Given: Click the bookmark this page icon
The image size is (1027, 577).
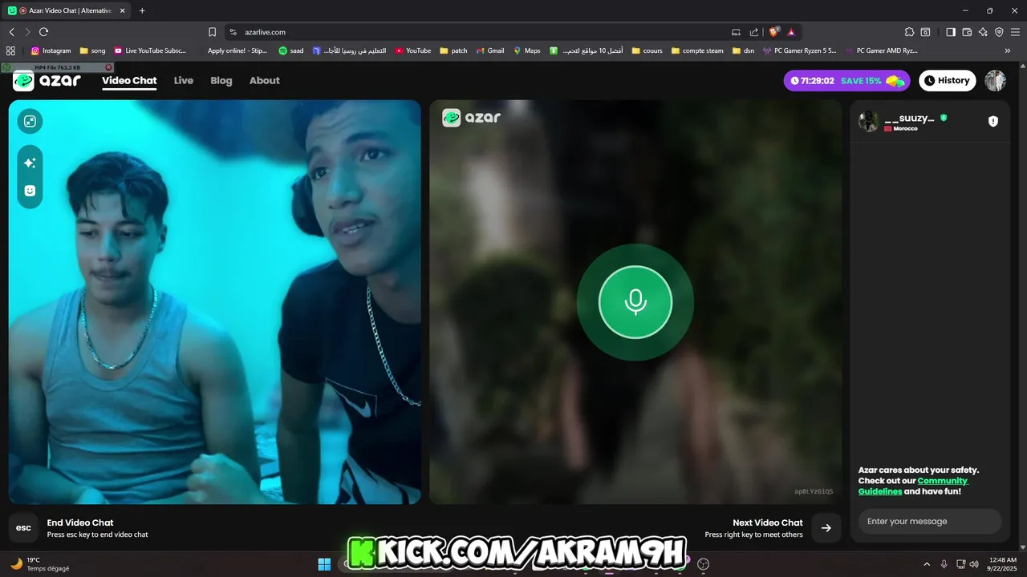Looking at the screenshot, I should click(212, 32).
